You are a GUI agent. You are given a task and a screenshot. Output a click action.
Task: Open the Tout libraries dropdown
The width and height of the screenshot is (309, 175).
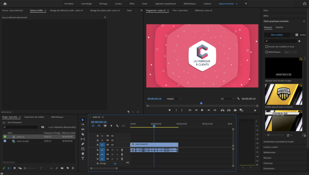coord(290,52)
